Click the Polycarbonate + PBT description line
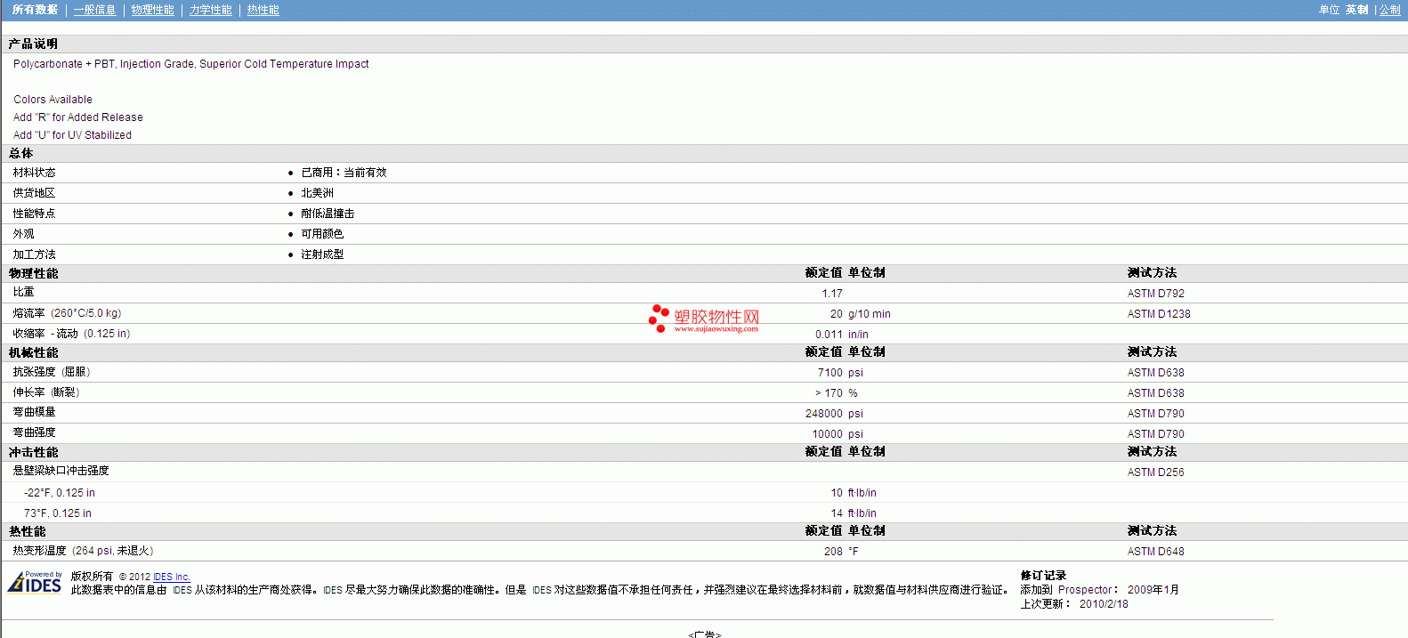 coord(190,64)
